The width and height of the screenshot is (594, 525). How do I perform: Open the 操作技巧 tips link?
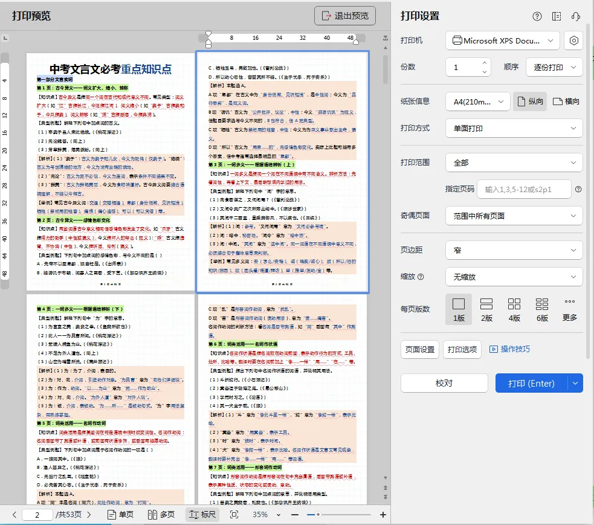[509, 349]
